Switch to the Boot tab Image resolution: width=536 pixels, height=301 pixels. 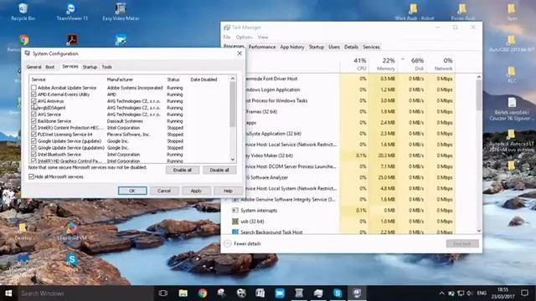pyautogui.click(x=50, y=67)
